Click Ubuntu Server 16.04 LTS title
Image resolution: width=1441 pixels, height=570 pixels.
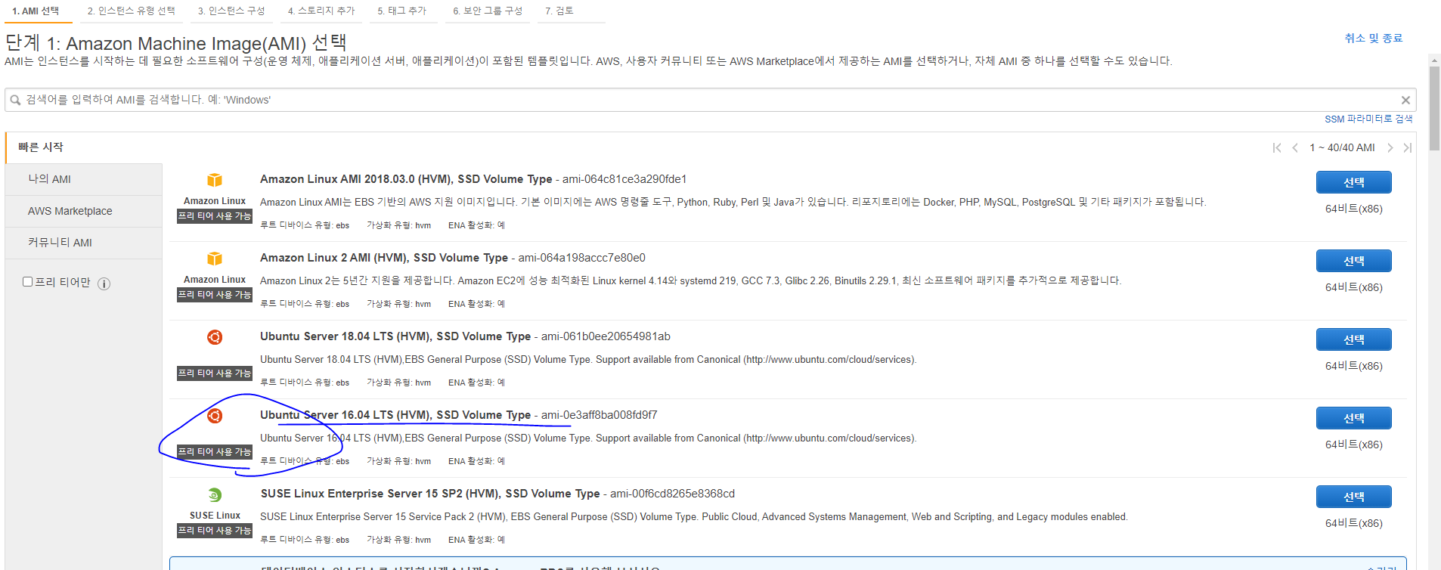click(395, 415)
